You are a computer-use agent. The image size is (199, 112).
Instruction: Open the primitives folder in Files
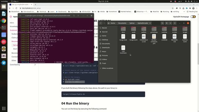tap(154, 30)
